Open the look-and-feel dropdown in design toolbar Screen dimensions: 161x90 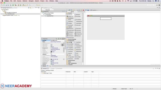coord(94,10)
